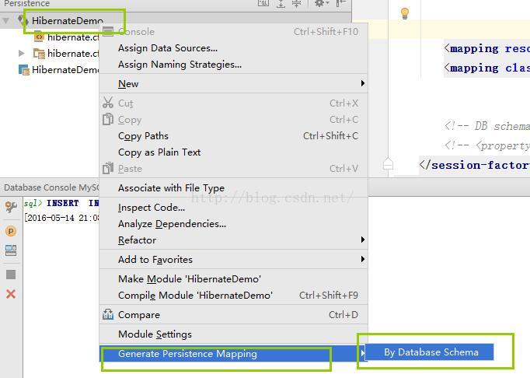Image resolution: width=530 pixels, height=378 pixels.
Task: Choose Compile Module 'HibernateDemo'
Action: click(x=233, y=296)
